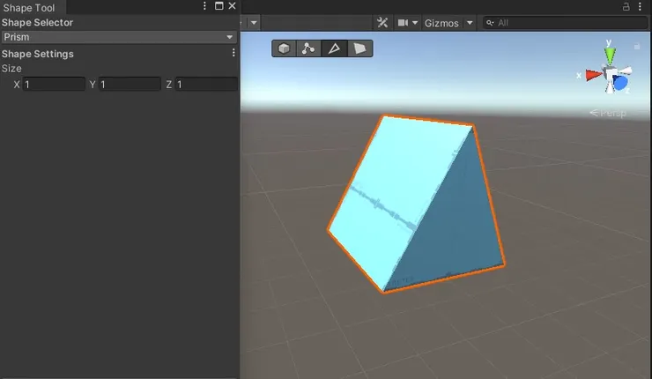Toggle Gizmos in the scene view
The height and width of the screenshot is (379, 652).
pyautogui.click(x=441, y=23)
